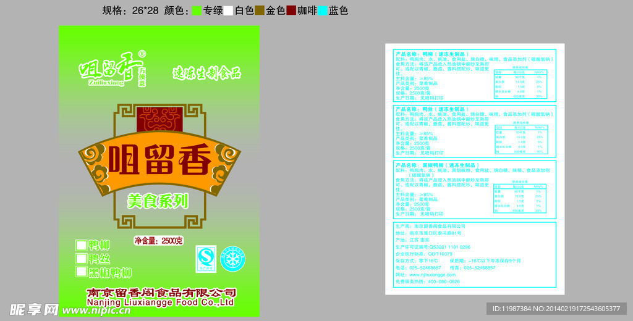Click the 产地：江苏 南京 line

pos(412,240)
